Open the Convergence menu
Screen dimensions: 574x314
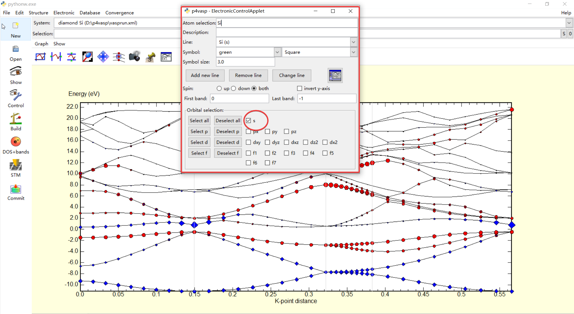pos(119,13)
